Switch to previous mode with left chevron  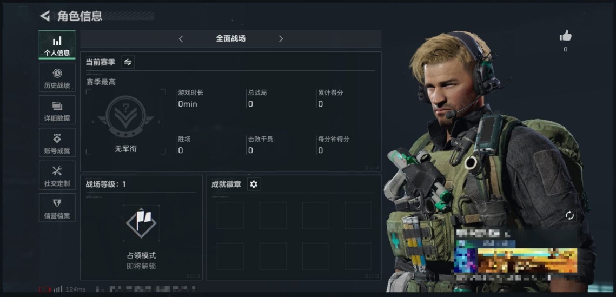pyautogui.click(x=181, y=38)
